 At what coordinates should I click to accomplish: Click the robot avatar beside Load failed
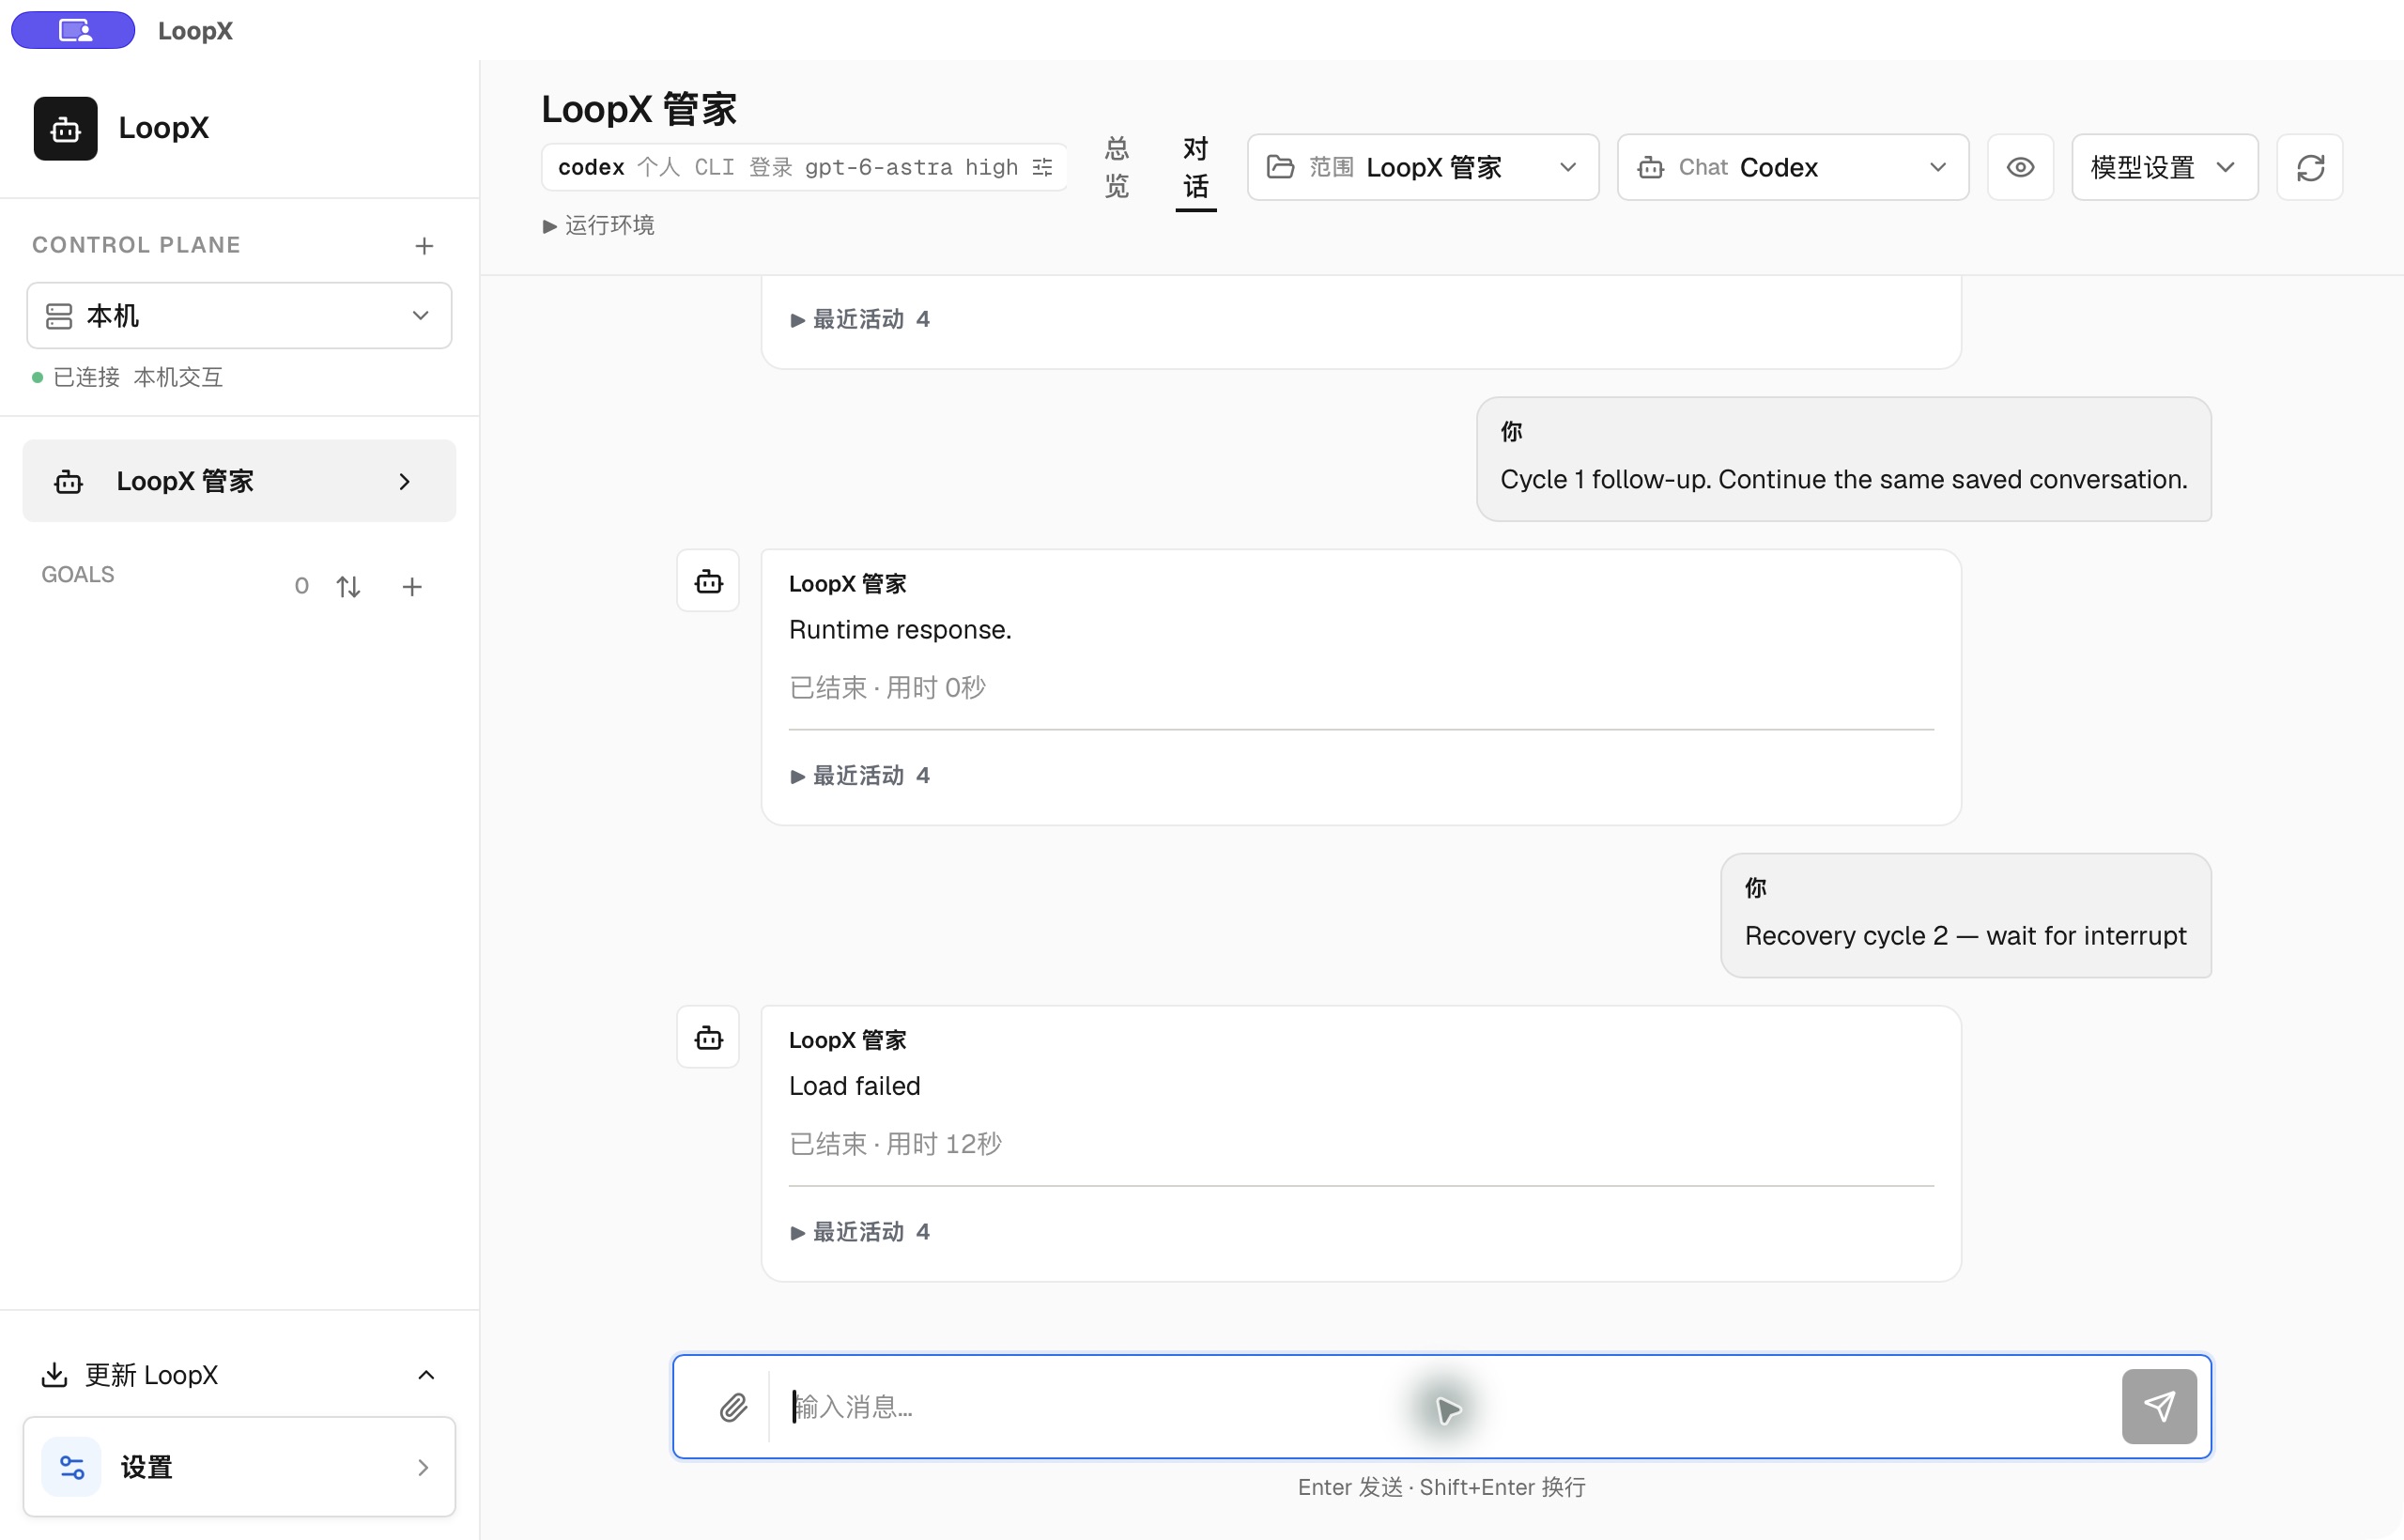(708, 1037)
